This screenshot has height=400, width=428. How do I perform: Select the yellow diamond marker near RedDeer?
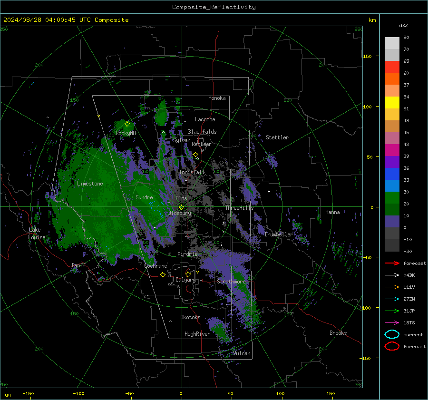(195, 155)
